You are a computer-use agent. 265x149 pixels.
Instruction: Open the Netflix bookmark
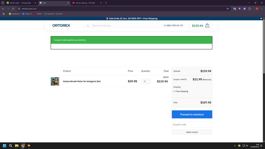38,14
